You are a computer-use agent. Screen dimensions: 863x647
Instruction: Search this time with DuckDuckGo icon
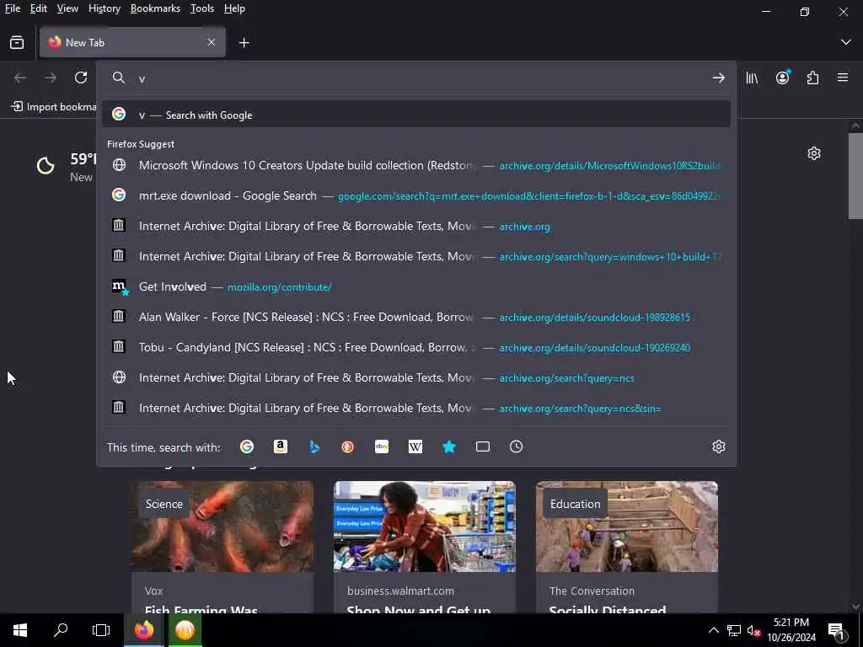tap(348, 446)
